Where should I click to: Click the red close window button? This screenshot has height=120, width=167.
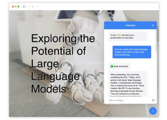[x=13, y=7]
